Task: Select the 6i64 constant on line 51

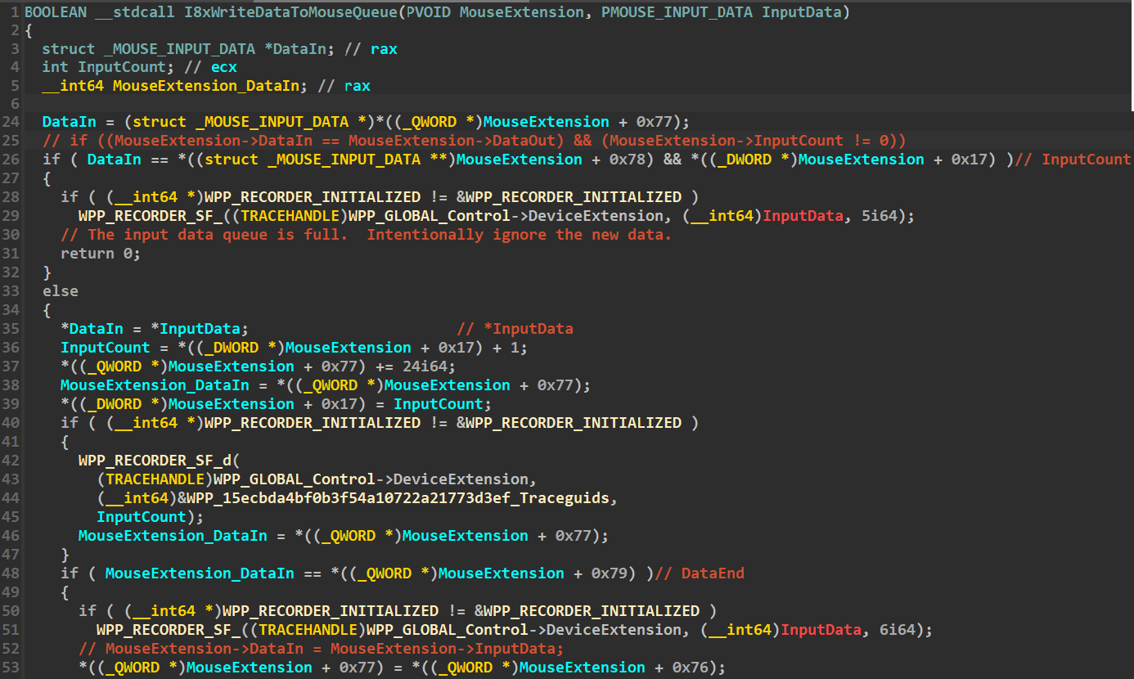Action: [910, 630]
